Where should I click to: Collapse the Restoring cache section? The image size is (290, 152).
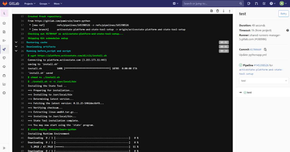(x=16, y=43)
